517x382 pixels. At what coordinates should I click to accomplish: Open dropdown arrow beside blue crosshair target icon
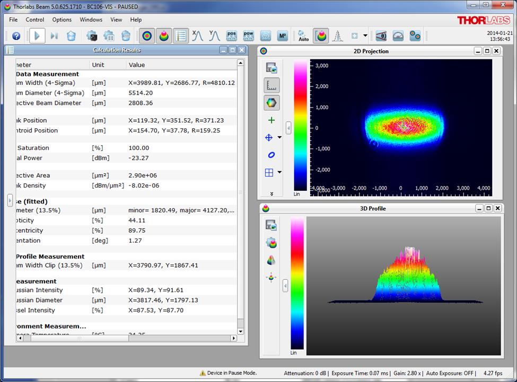tap(280, 138)
